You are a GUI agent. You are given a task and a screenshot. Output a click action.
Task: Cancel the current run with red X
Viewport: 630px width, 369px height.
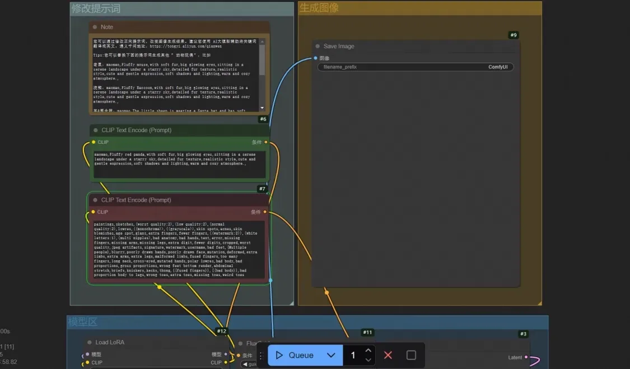tap(388, 356)
